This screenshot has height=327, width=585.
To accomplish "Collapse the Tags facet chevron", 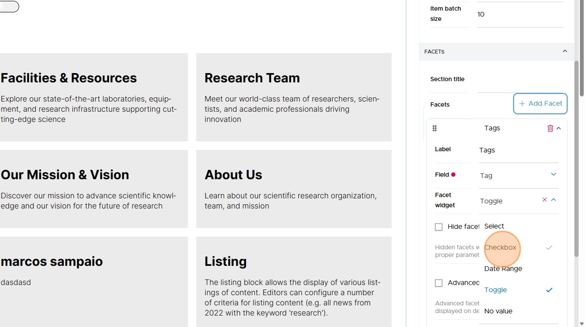I will 558,129.
